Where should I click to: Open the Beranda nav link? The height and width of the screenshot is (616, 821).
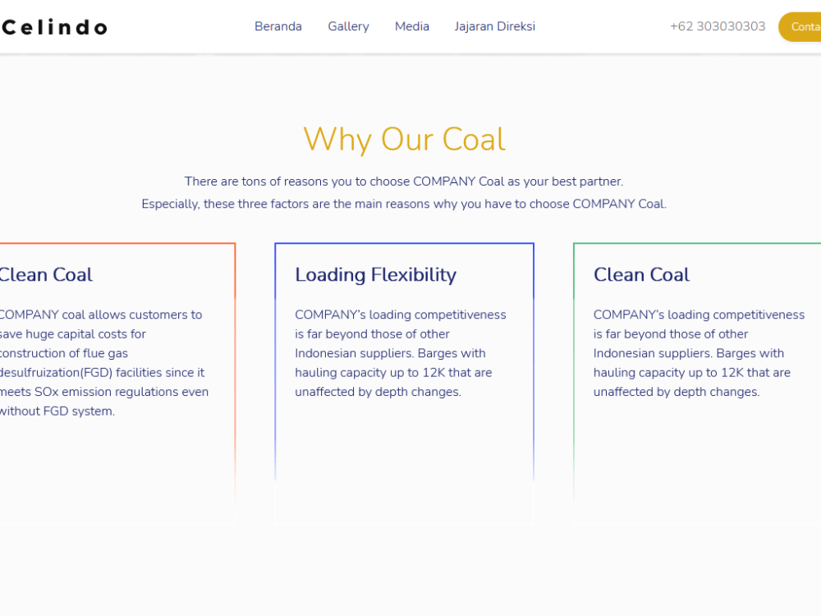278,26
